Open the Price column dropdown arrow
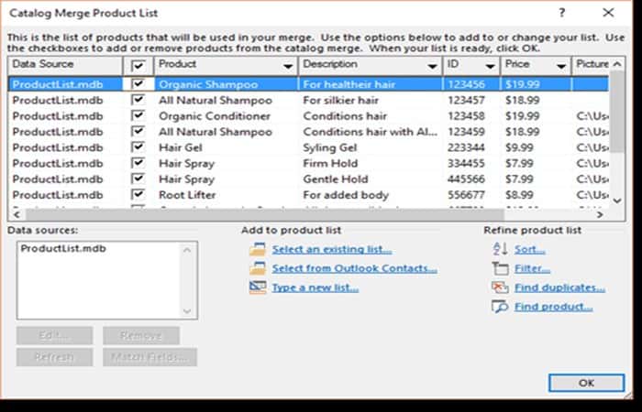 (x=560, y=66)
